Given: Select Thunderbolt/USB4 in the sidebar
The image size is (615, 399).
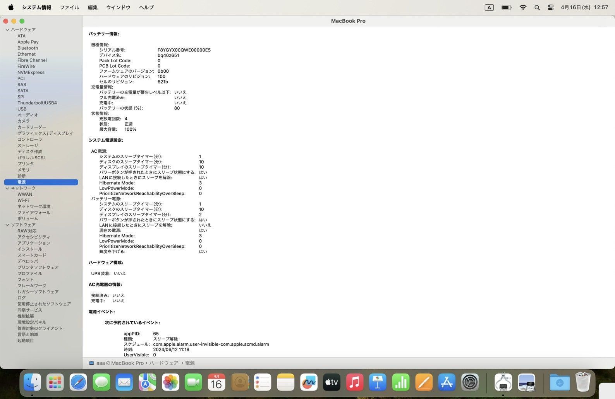Looking at the screenshot, I should (37, 103).
